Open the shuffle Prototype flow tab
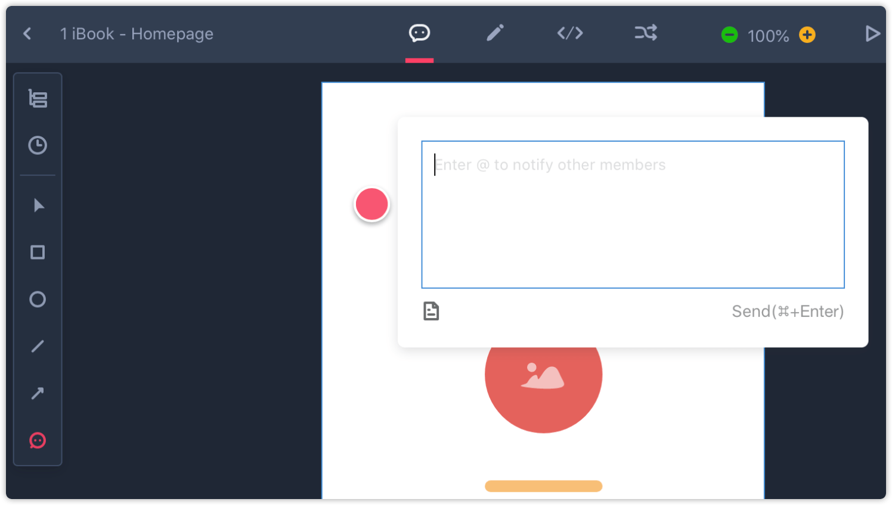This screenshot has width=892, height=505. point(646,33)
